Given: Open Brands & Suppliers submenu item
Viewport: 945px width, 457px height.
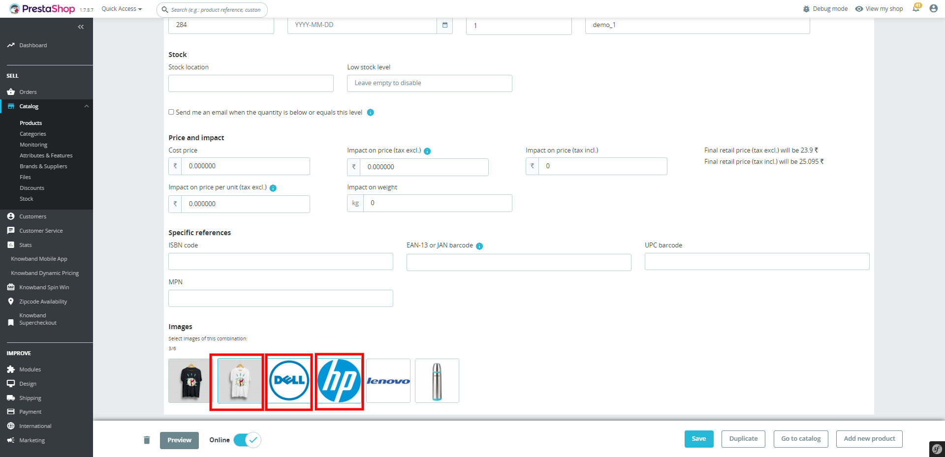Looking at the screenshot, I should click(x=43, y=166).
